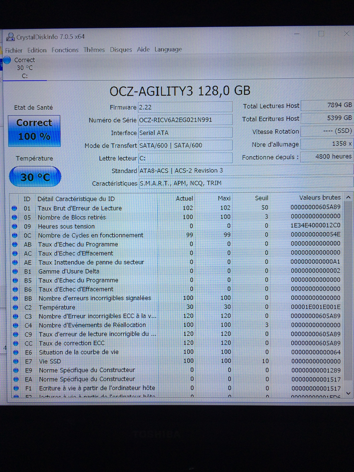Click the Total Ecritures Host 5399 GB value
This screenshot has width=354, height=472.
click(x=327, y=118)
